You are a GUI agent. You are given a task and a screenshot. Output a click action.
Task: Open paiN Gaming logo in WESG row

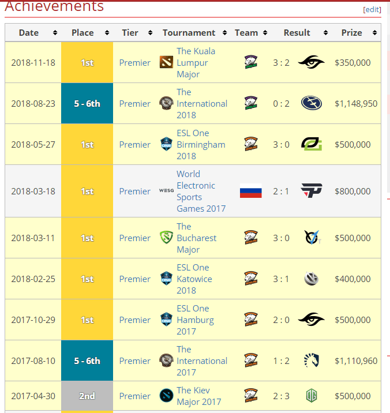click(x=312, y=190)
